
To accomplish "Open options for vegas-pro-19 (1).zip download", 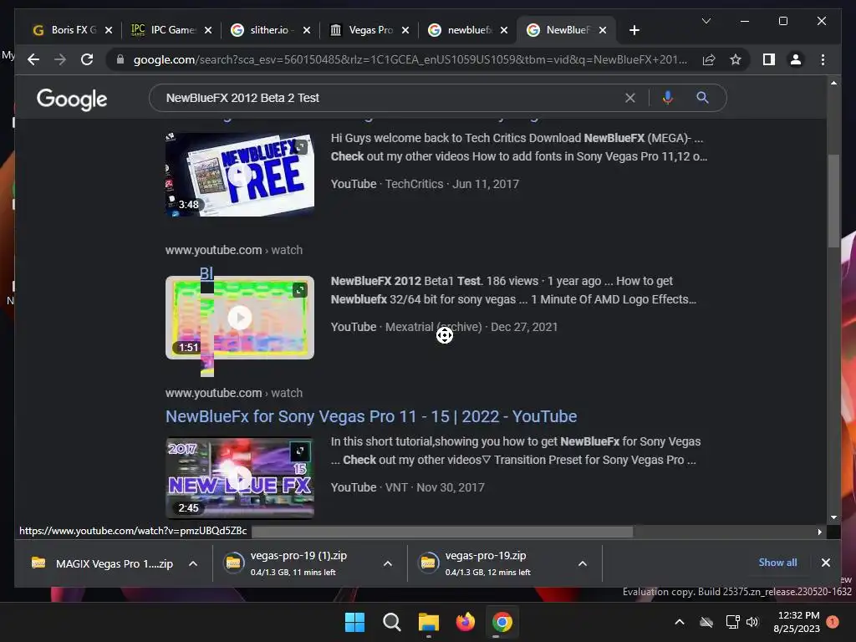I will pos(388,564).
